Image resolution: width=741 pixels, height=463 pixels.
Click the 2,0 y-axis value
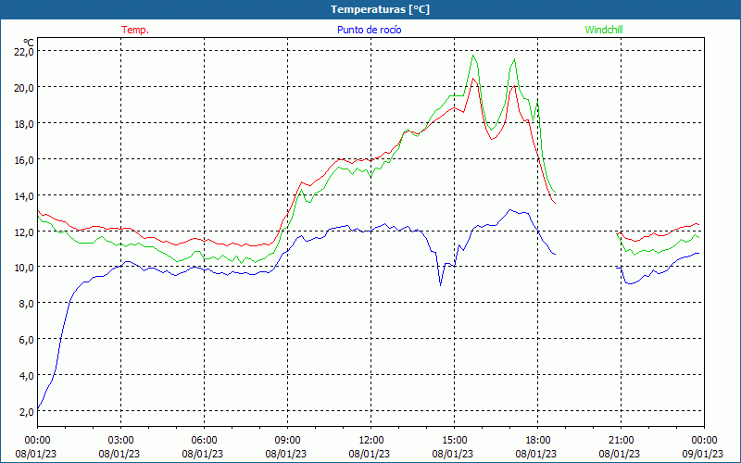tap(27, 411)
